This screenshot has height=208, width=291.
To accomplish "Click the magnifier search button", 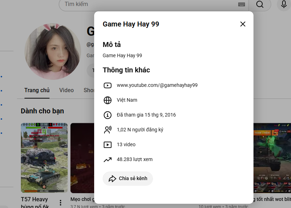I will click(259, 4).
